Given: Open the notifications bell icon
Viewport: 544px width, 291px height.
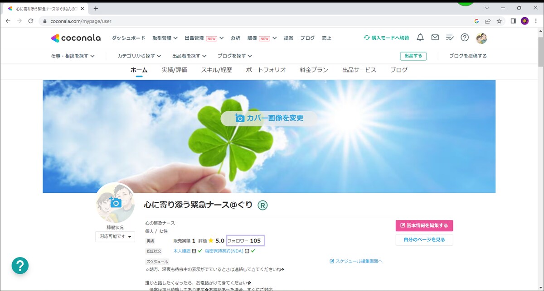Looking at the screenshot, I should point(420,38).
